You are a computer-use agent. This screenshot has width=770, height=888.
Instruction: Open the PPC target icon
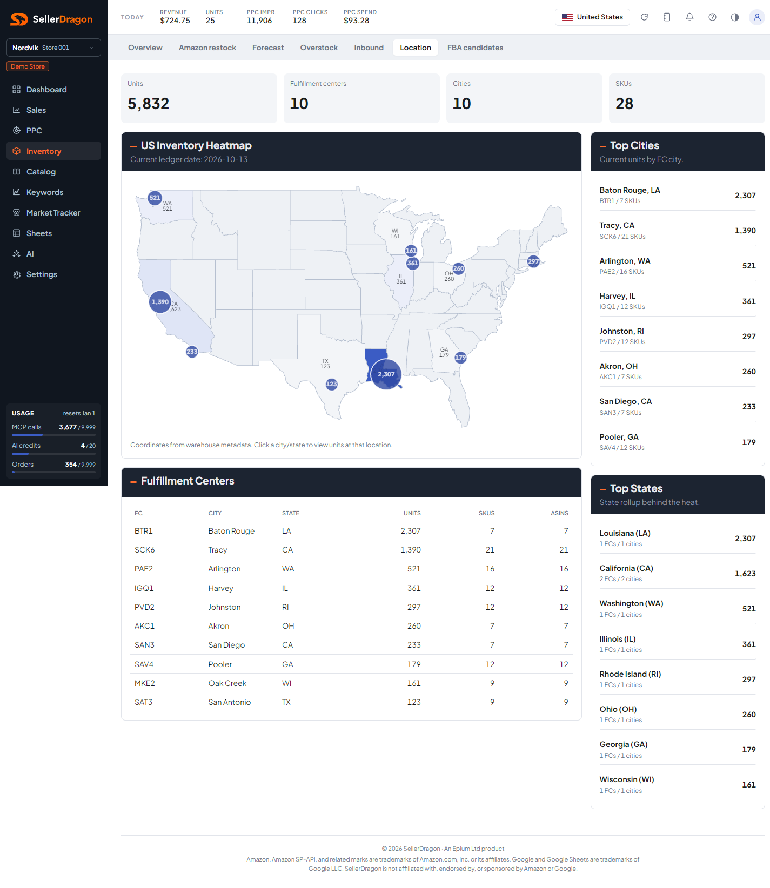pos(17,131)
